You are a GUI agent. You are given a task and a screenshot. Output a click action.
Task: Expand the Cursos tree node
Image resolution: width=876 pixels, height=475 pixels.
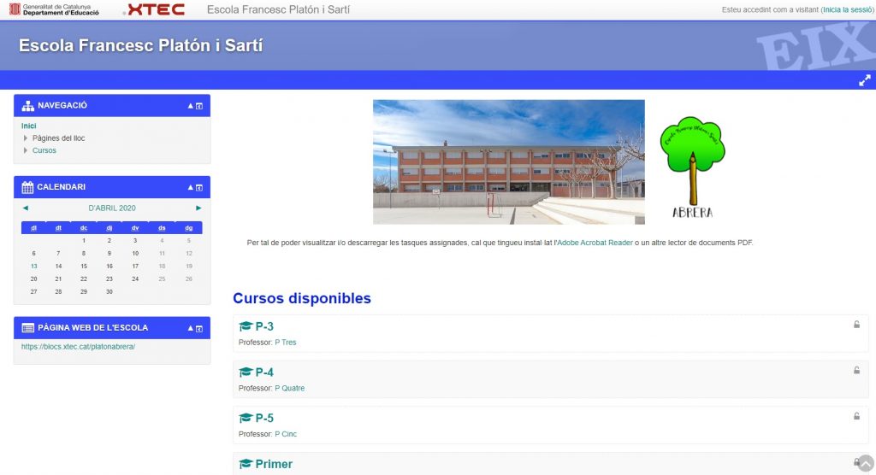(x=26, y=151)
